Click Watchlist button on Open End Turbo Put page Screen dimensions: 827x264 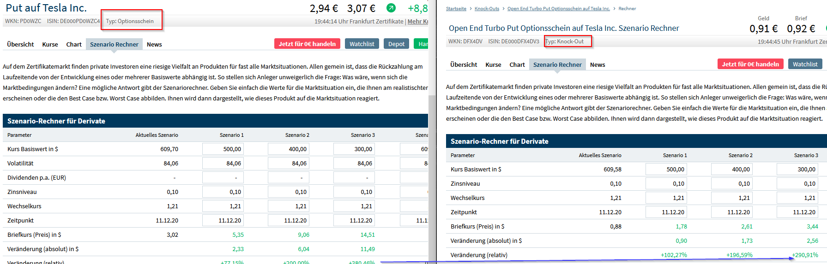coord(805,64)
